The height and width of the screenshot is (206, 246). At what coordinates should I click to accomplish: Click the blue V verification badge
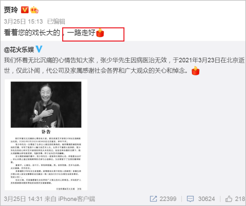[39, 49]
